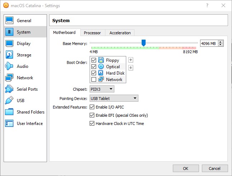This screenshot has width=232, height=176.
Task: Switch to the Acceleration tab
Action: coord(120,33)
